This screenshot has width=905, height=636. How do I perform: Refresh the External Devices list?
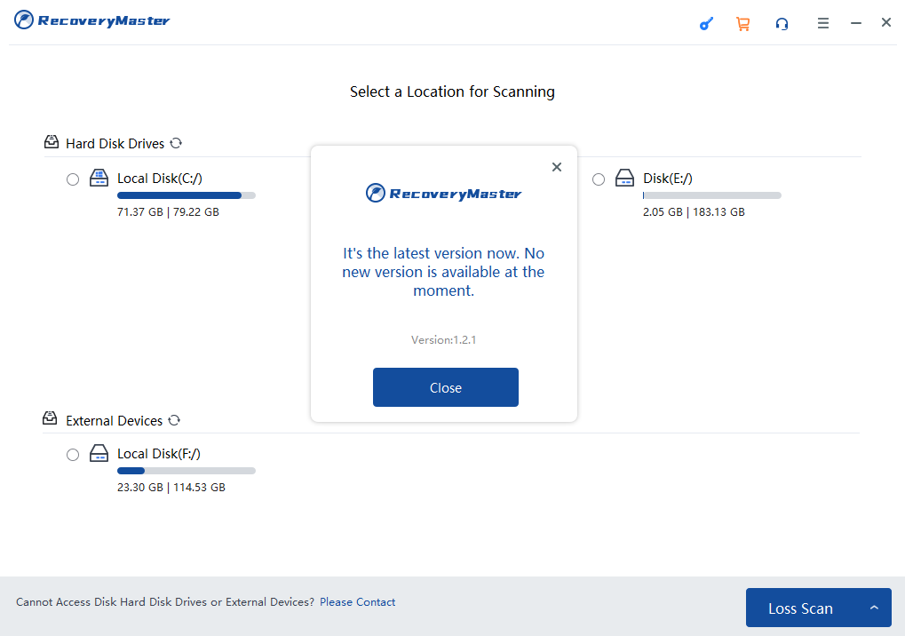coord(174,420)
